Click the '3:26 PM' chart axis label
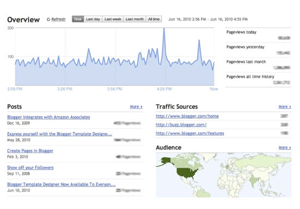300x209 pixels. tap(65, 89)
